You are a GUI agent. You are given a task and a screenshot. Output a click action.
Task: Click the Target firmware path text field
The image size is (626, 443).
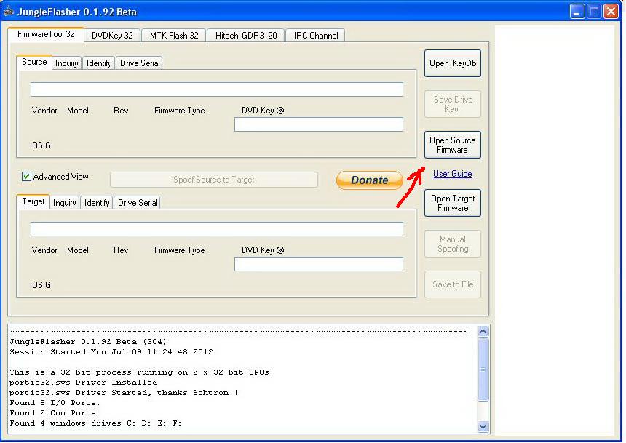click(216, 229)
